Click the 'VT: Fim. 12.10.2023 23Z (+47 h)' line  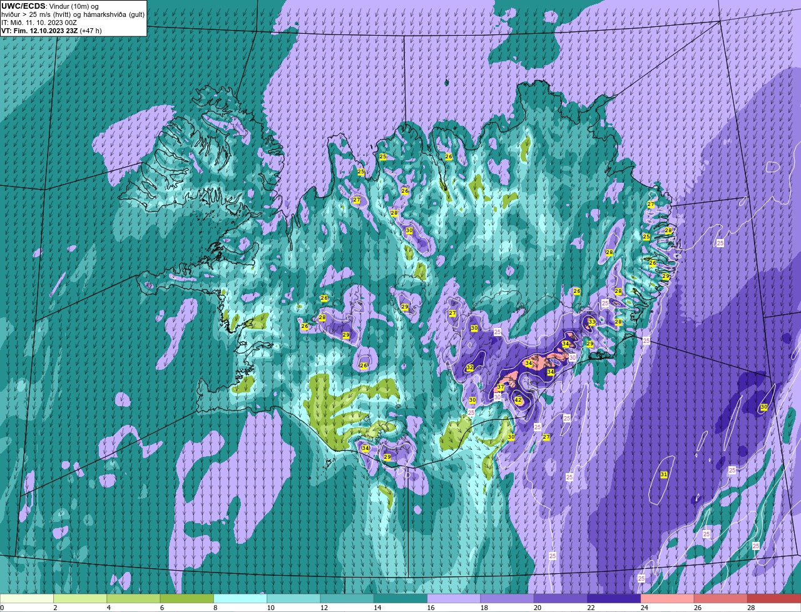pos(51,30)
